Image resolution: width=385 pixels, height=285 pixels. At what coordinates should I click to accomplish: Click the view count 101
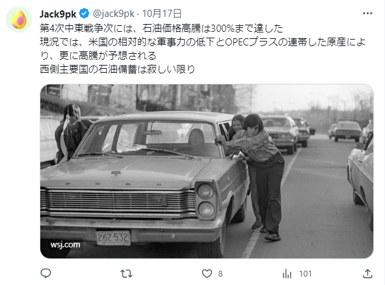click(306, 273)
